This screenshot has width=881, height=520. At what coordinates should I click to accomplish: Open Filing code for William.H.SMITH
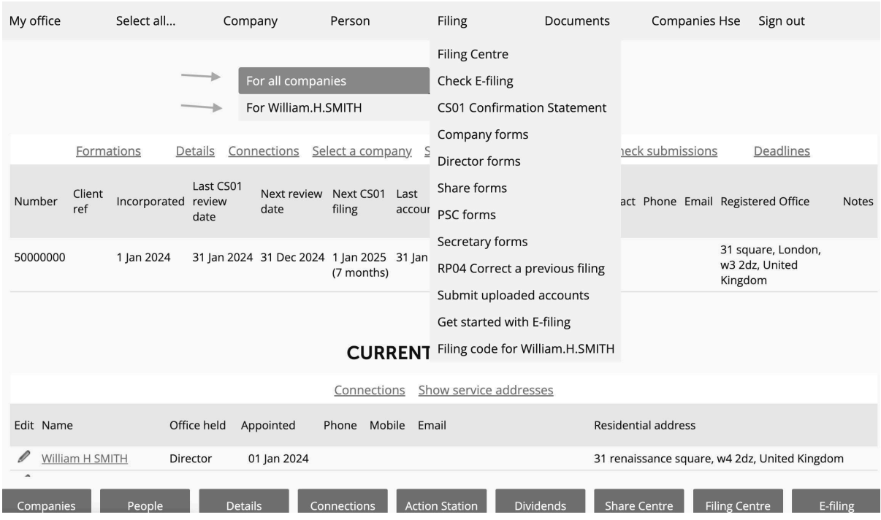(x=525, y=348)
